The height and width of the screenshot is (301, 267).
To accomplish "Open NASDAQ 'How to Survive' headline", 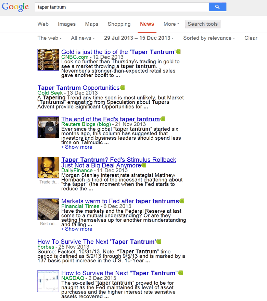I will tap(119, 273).
